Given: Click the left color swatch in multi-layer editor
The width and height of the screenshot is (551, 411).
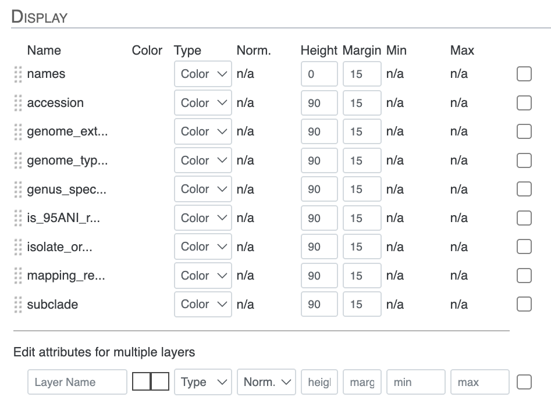Looking at the screenshot, I should click(x=141, y=382).
